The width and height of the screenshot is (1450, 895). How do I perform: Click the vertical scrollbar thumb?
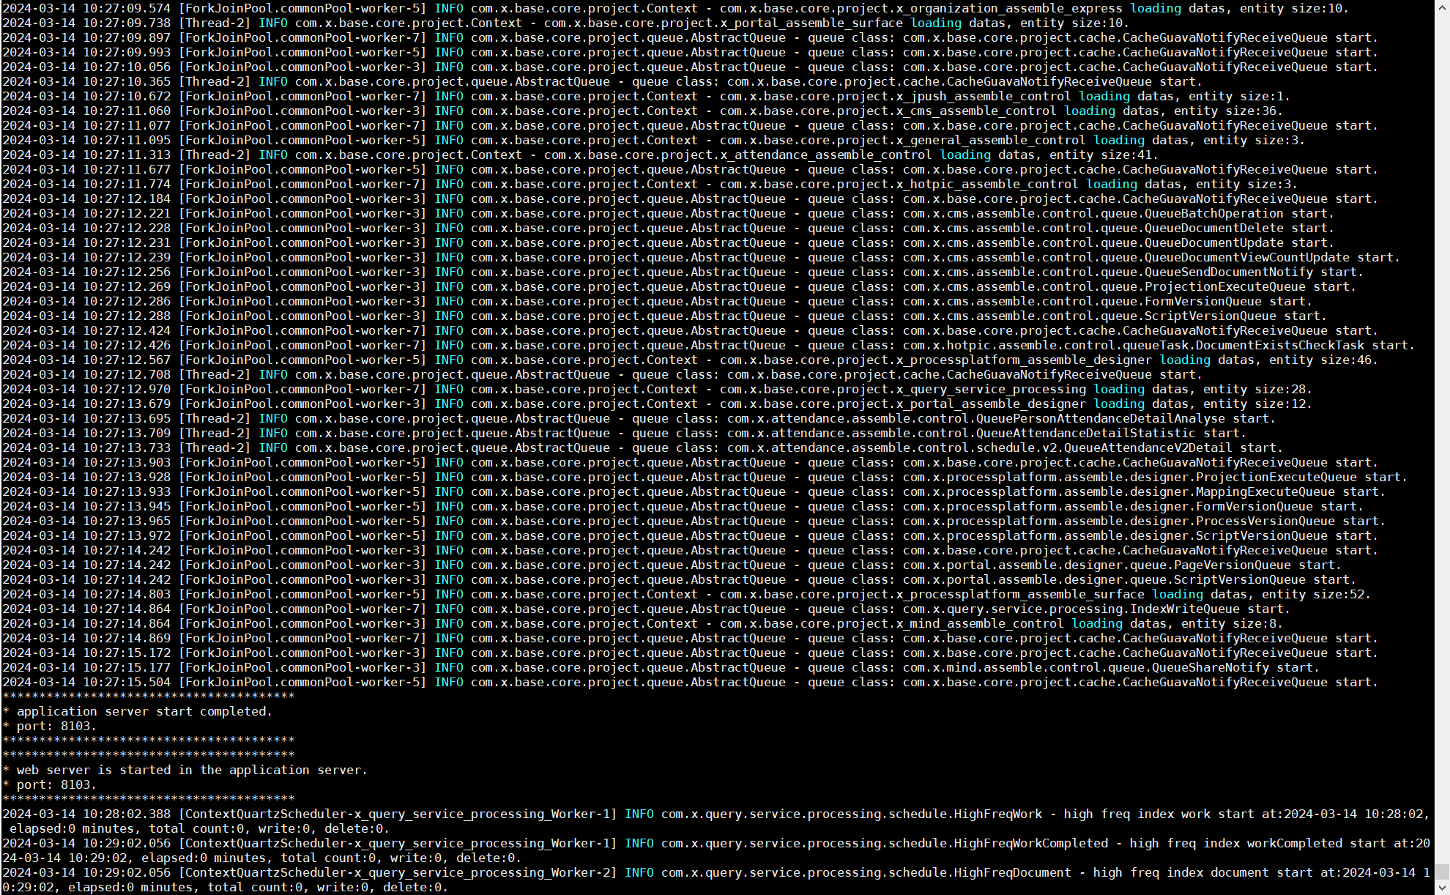[x=1442, y=872]
